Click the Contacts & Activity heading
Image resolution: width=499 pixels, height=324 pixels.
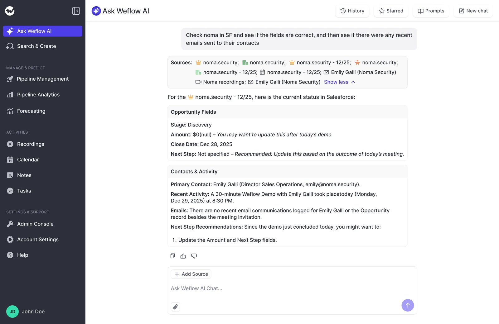pos(194,172)
